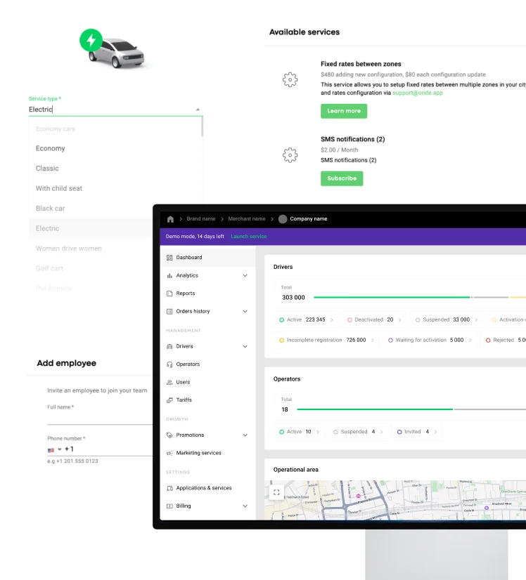Expand the Drivers sidebar submenu chevron
The height and width of the screenshot is (580, 526).
click(245, 347)
